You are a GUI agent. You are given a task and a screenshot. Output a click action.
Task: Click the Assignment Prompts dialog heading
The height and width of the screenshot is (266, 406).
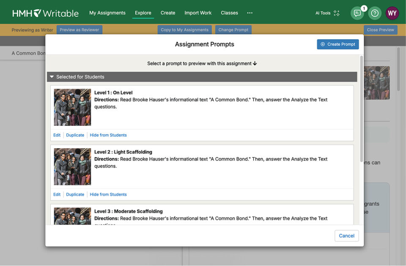(x=205, y=44)
